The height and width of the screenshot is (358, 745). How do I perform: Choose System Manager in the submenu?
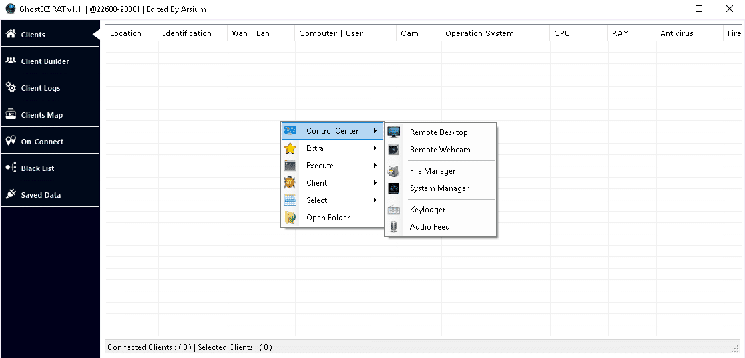click(441, 188)
